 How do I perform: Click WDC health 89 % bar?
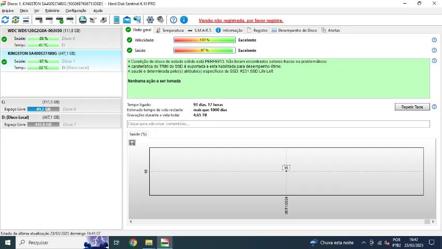point(44,38)
